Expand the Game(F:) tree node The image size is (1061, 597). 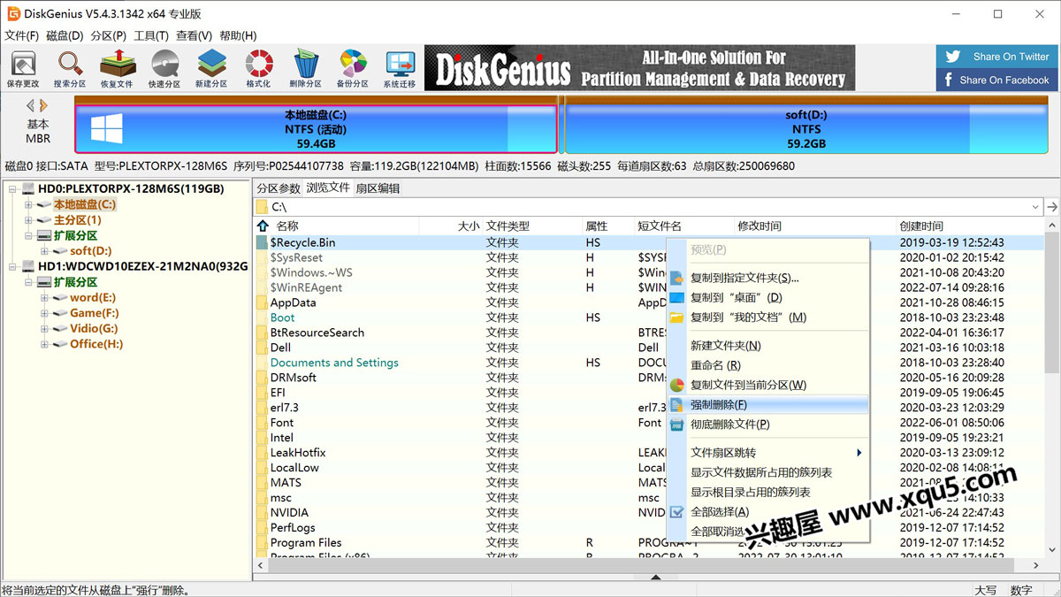click(x=45, y=313)
